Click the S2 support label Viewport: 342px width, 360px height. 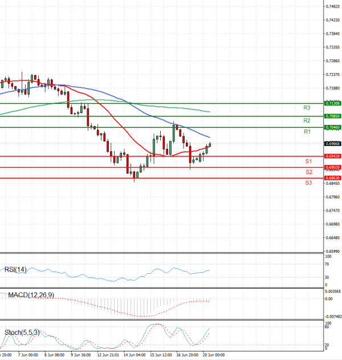(309, 172)
